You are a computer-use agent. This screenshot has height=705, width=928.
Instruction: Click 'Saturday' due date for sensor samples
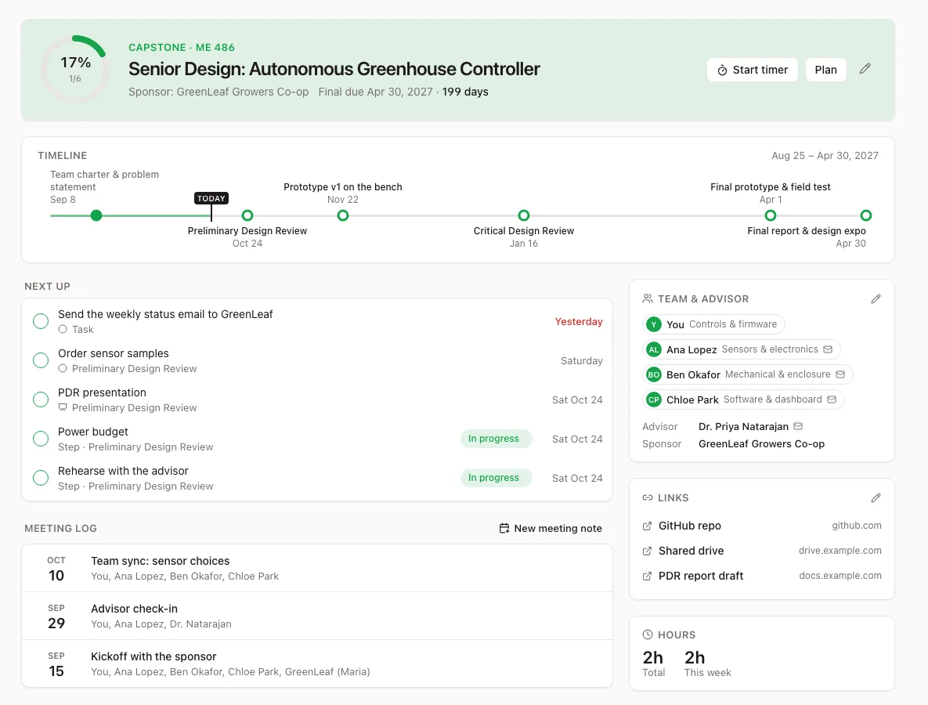tap(582, 360)
